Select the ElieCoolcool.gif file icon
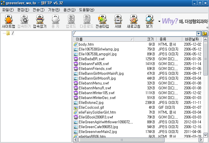The image size is (209, 143). 76,108
